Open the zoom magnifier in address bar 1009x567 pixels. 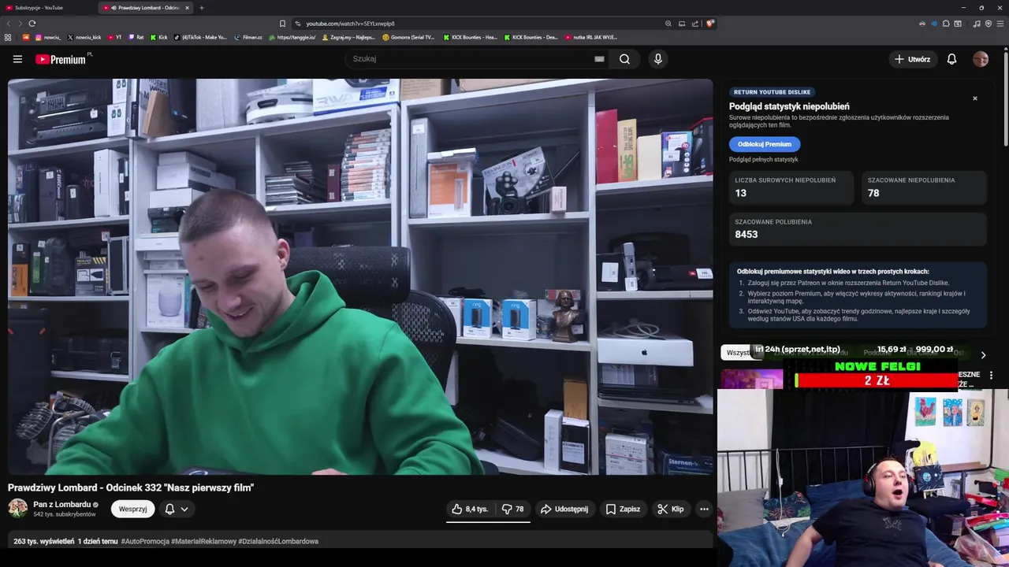(668, 24)
